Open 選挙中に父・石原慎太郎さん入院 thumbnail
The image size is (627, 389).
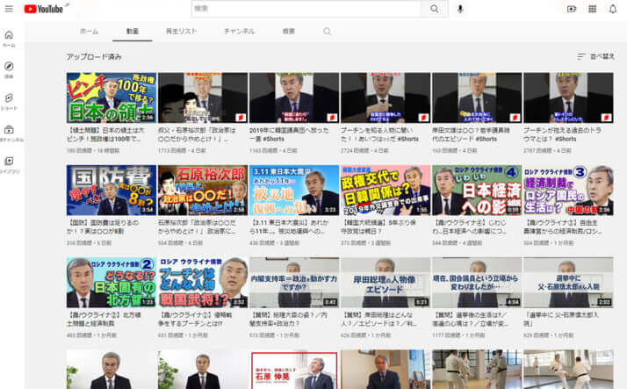[x=568, y=282]
